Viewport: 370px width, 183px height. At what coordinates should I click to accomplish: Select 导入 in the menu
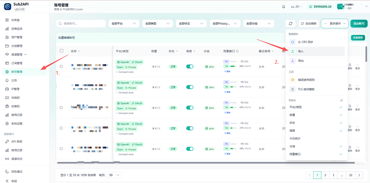coord(316,51)
